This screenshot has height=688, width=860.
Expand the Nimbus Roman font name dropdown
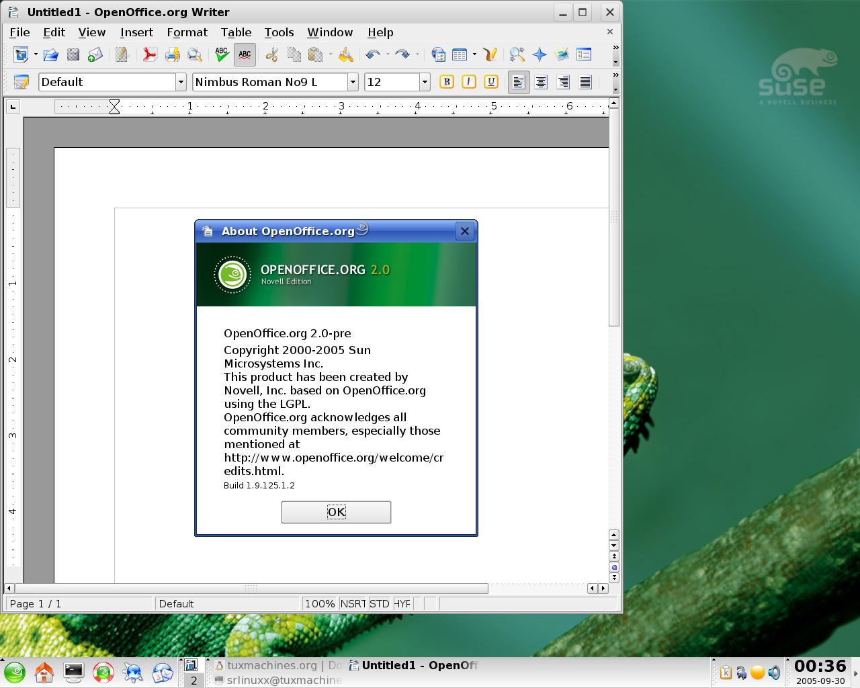click(353, 82)
